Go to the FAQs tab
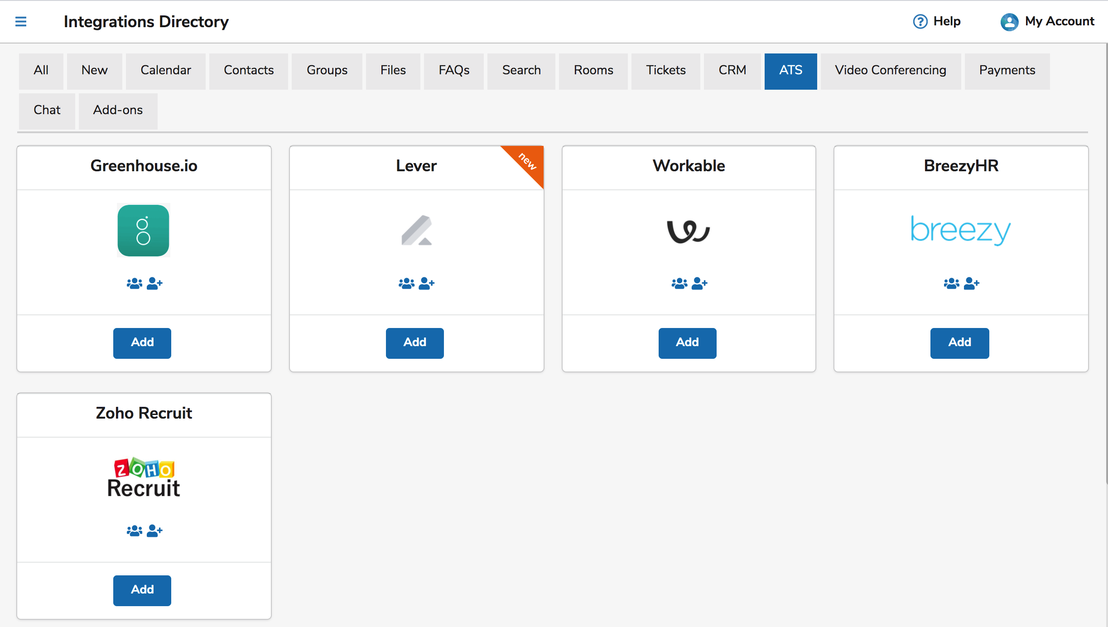 pyautogui.click(x=454, y=71)
